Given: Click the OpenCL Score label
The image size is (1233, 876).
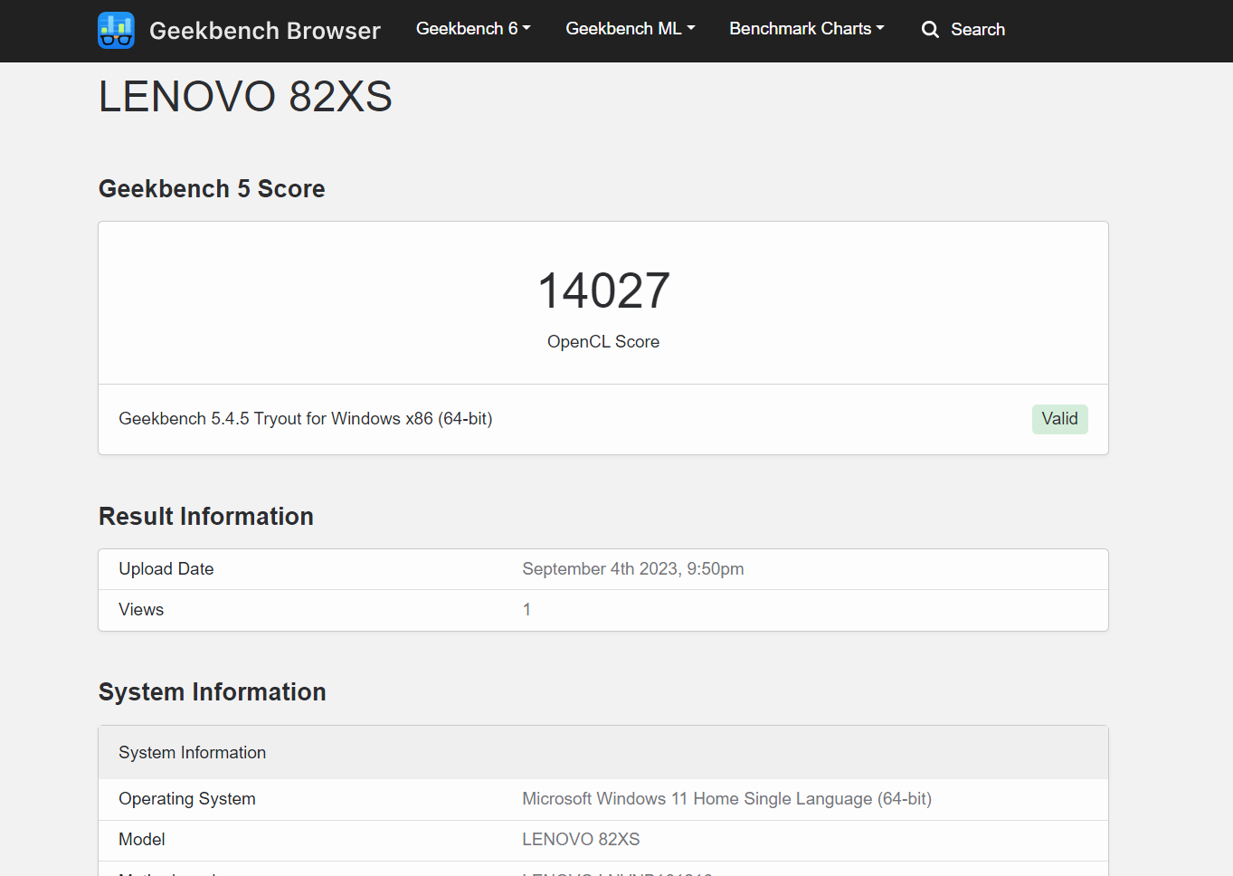Looking at the screenshot, I should [x=603, y=342].
